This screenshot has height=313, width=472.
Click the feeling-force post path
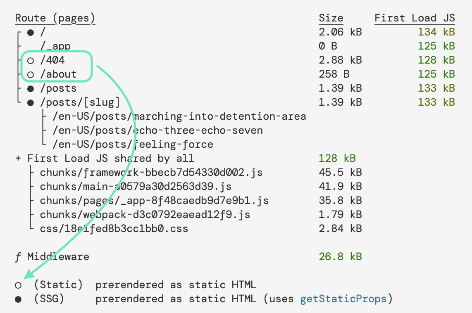click(133, 145)
